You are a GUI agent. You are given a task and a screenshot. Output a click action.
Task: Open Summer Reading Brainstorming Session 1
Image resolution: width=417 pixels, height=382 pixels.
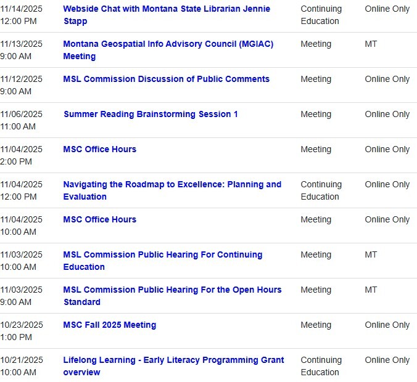[x=151, y=115]
